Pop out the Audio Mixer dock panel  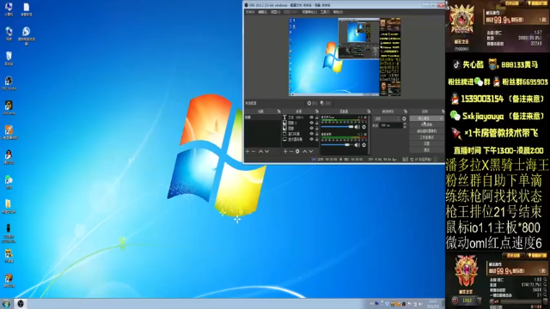point(369,111)
